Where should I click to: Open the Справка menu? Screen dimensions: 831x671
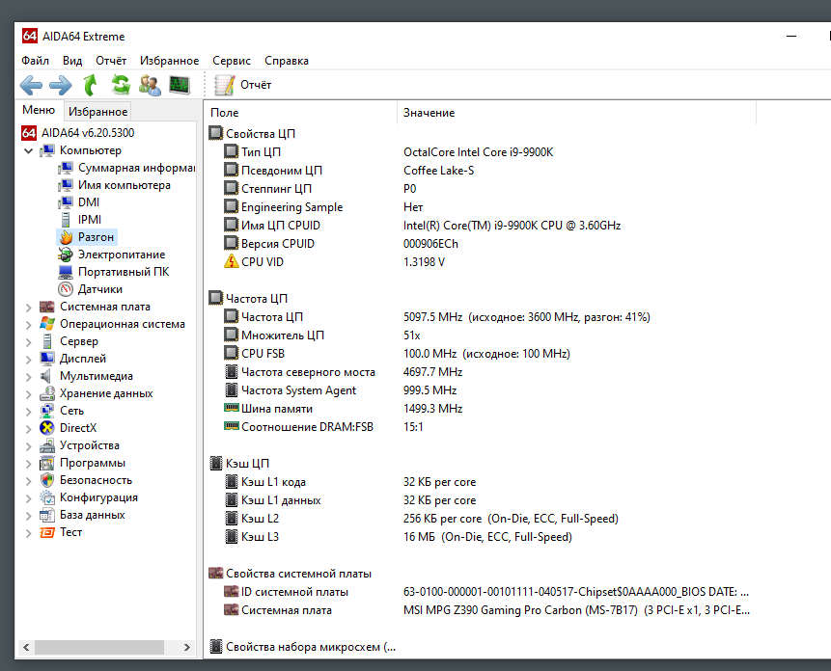pos(287,61)
